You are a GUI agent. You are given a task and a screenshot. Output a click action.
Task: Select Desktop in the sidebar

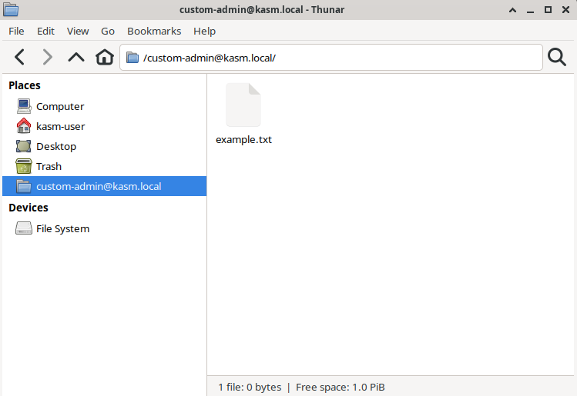click(55, 146)
